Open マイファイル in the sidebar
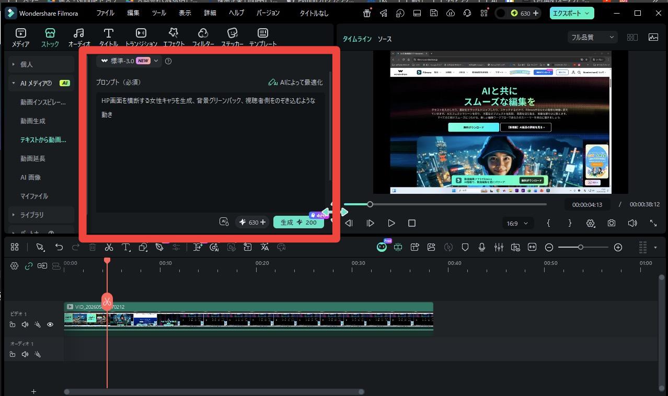The width and height of the screenshot is (668, 396). [x=34, y=196]
